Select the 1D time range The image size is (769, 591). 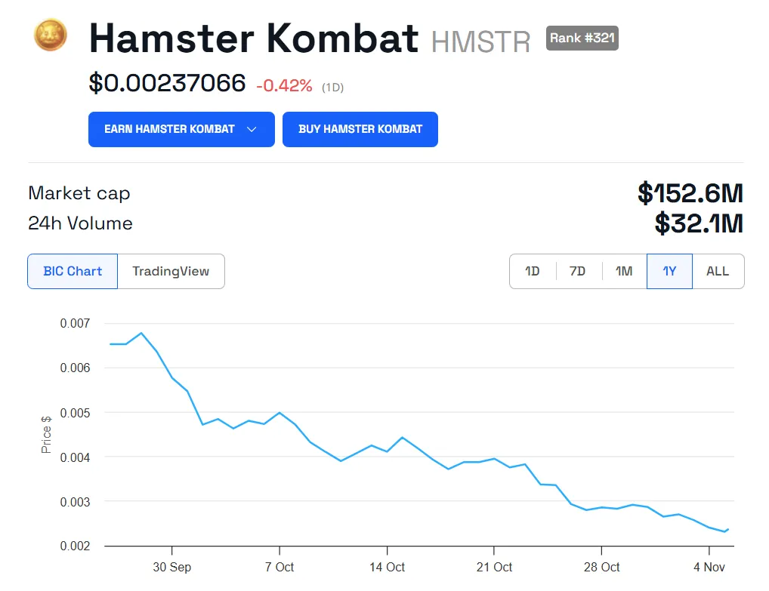coord(533,271)
